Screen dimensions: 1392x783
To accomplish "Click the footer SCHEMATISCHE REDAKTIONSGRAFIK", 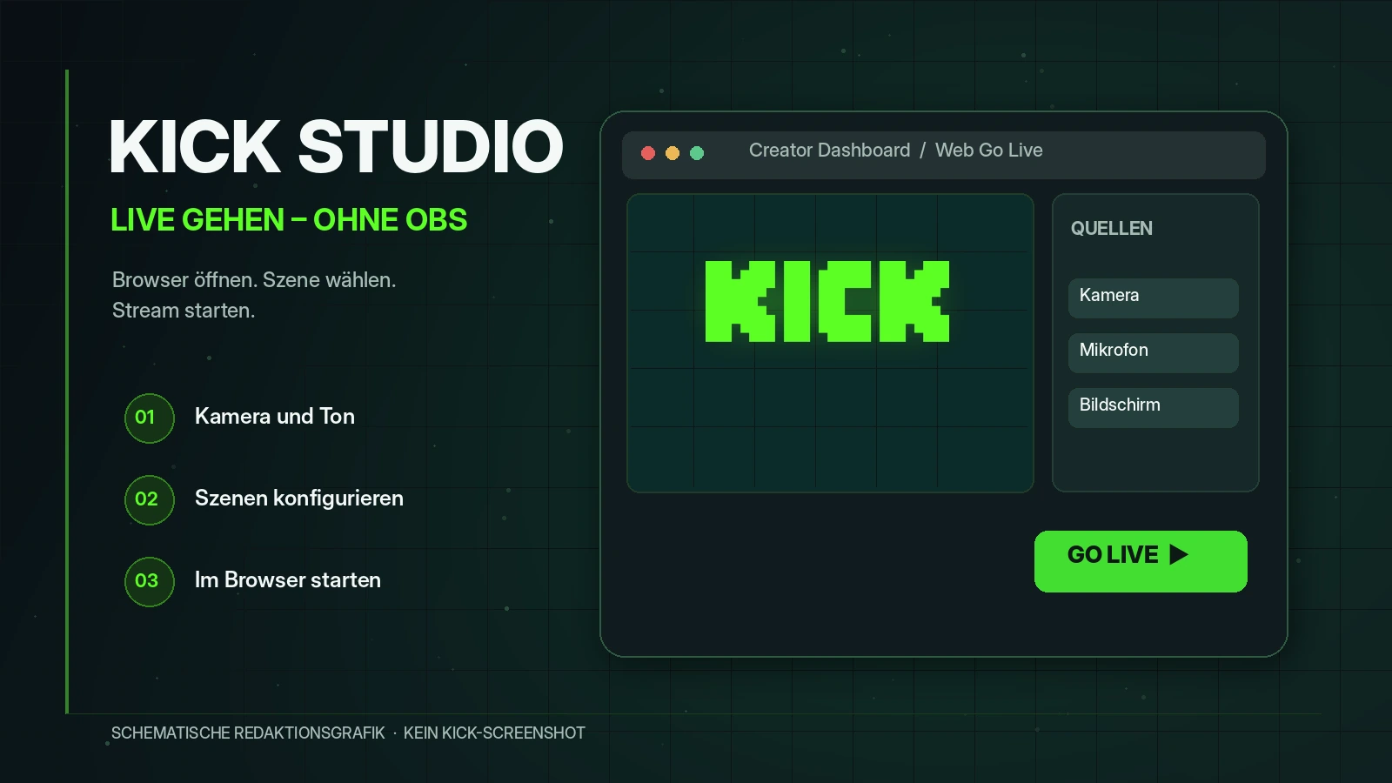I will point(248,733).
